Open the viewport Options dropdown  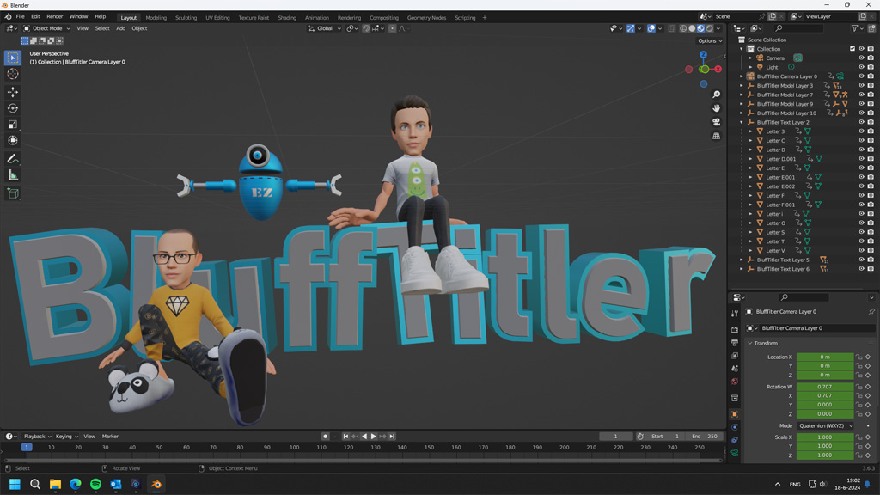click(709, 41)
